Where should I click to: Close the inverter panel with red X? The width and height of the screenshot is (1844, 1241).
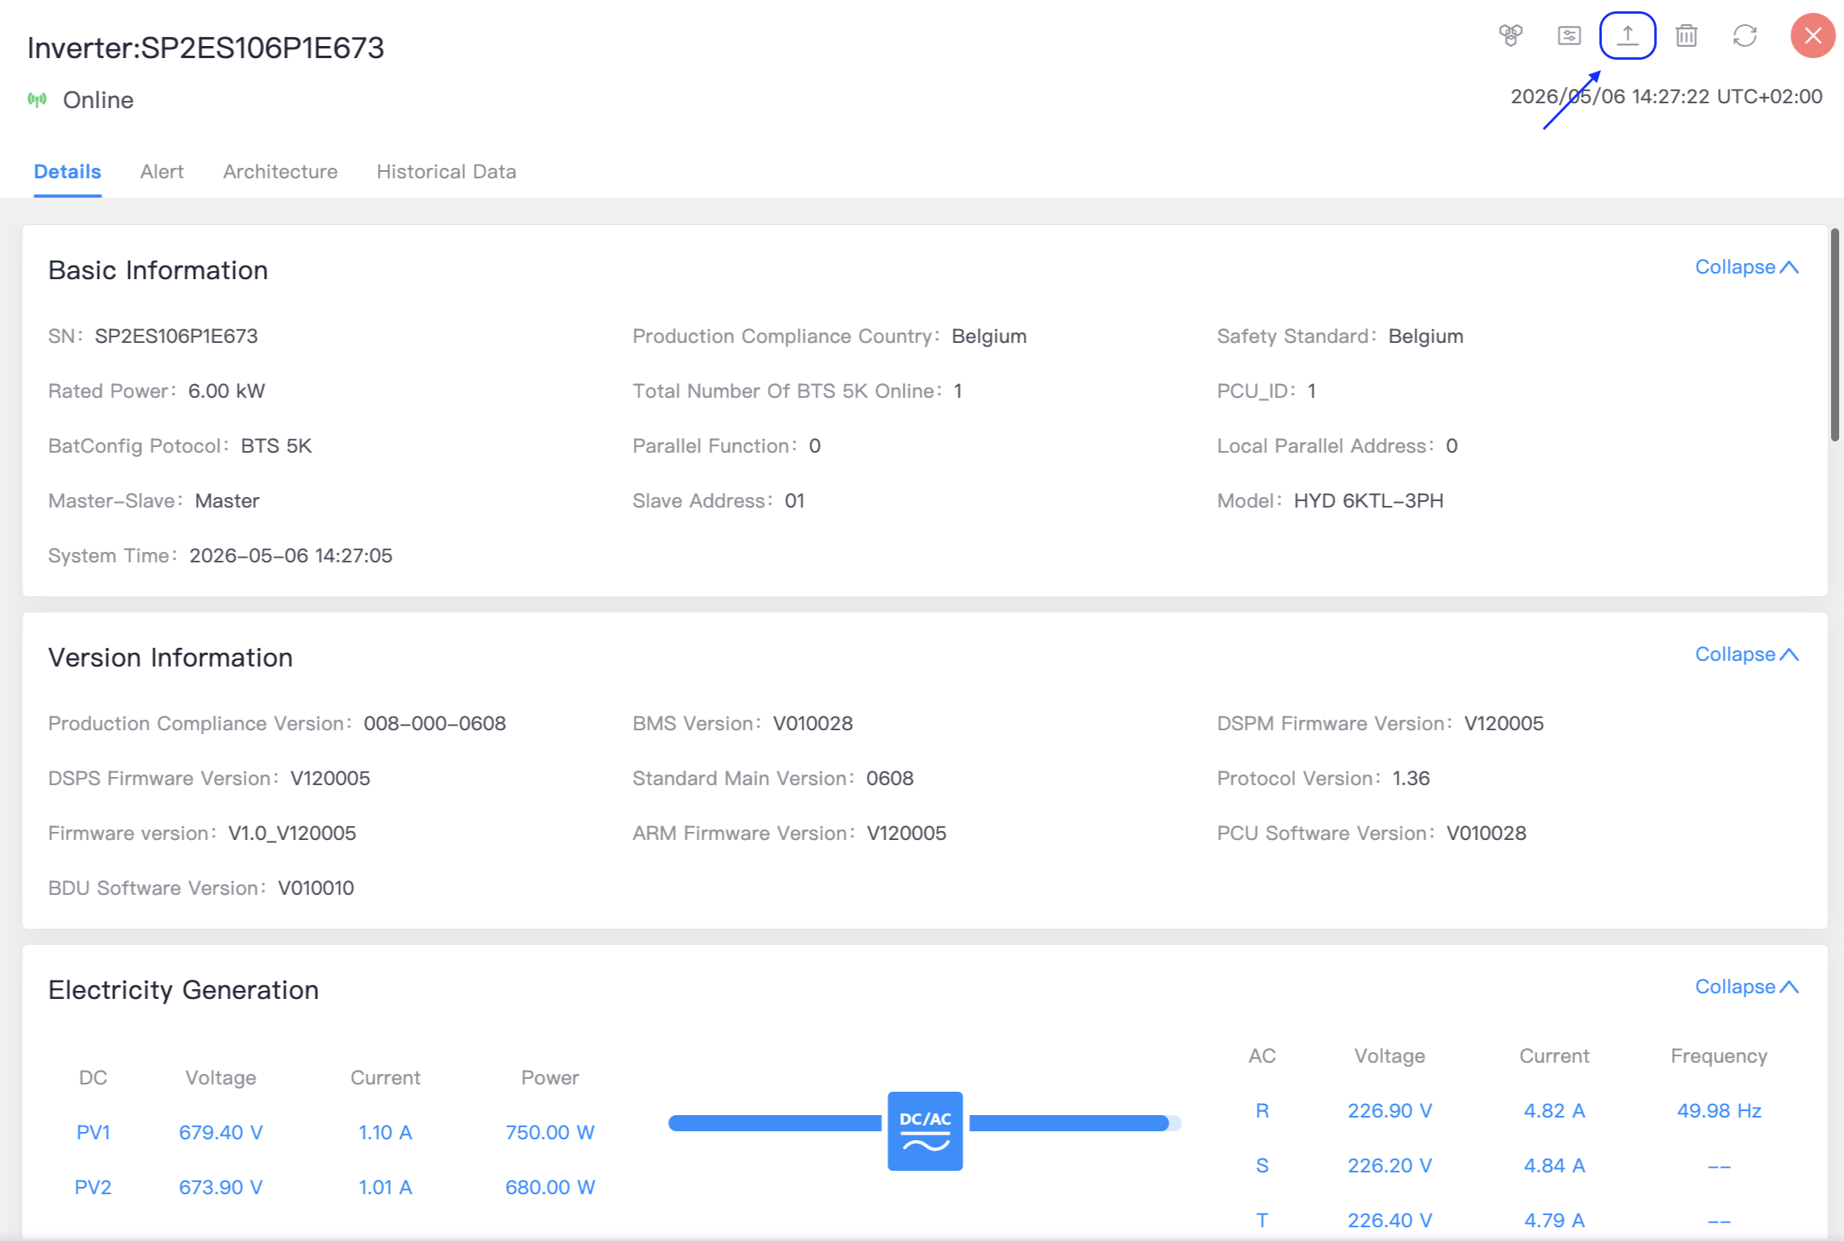point(1813,36)
